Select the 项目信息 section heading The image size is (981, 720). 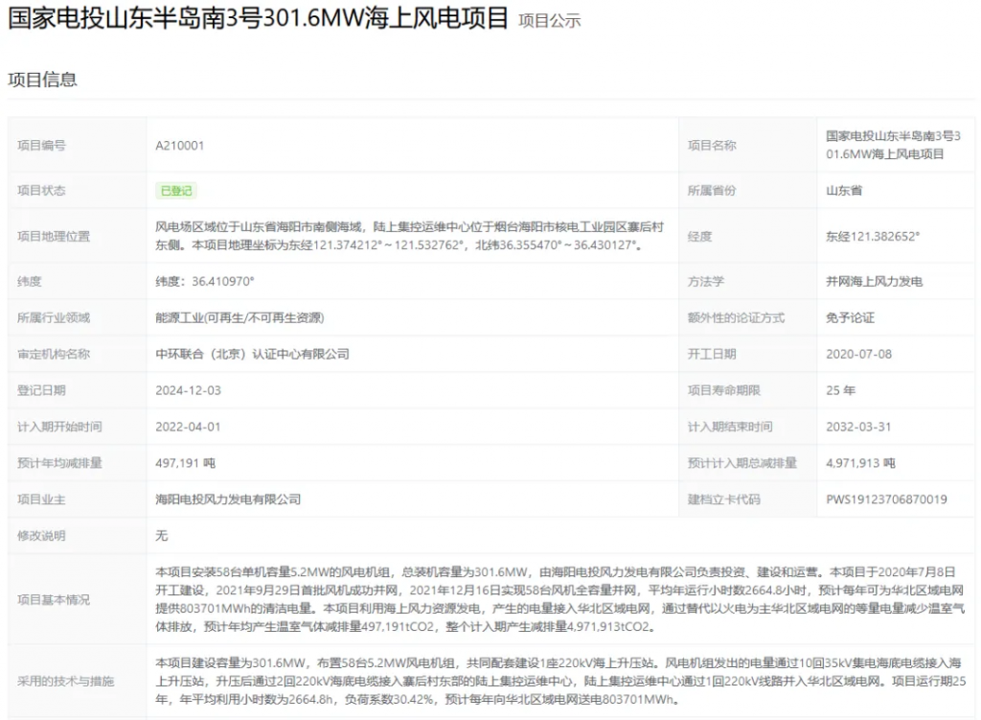pos(42,80)
